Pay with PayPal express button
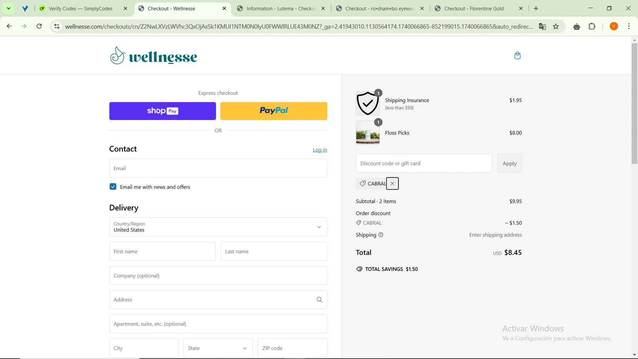Viewport: 638px width, 359px height. 274,111
